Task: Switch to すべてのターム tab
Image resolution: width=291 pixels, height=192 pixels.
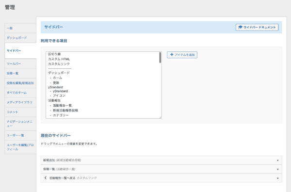Action: pos(20,93)
